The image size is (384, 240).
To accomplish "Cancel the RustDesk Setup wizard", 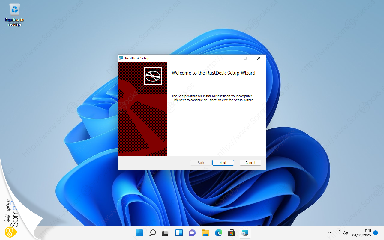I will pyautogui.click(x=250, y=163).
